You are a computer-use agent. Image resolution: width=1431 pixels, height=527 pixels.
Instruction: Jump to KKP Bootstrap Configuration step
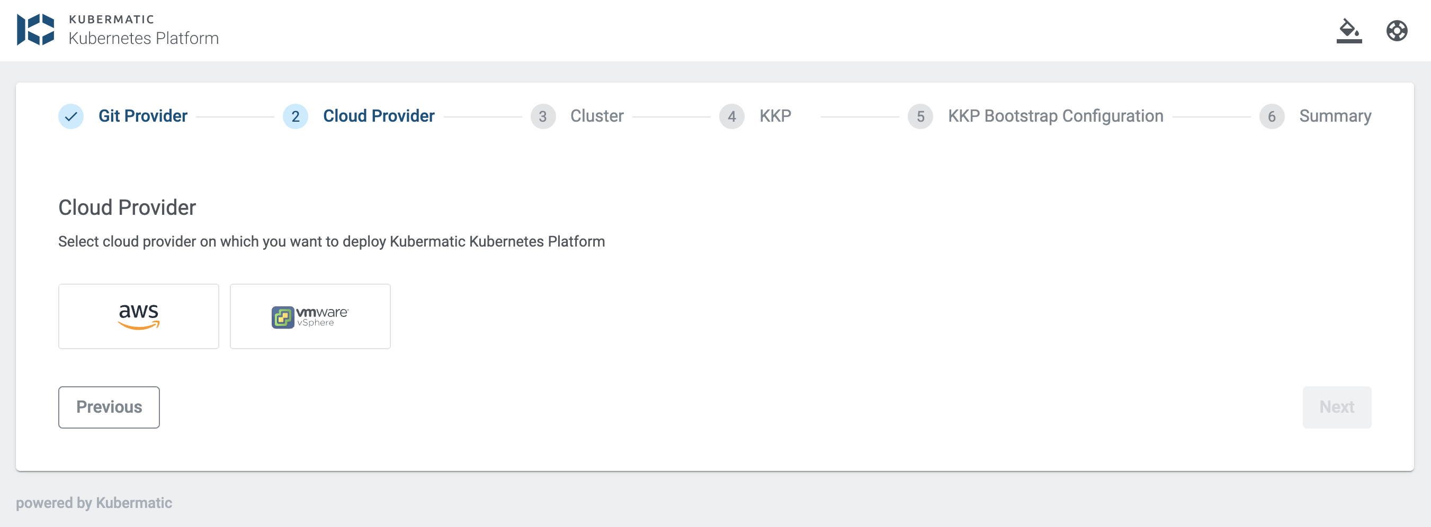pyautogui.click(x=1056, y=116)
